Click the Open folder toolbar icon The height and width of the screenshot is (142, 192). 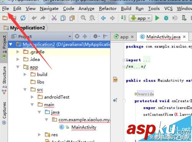(5, 18)
